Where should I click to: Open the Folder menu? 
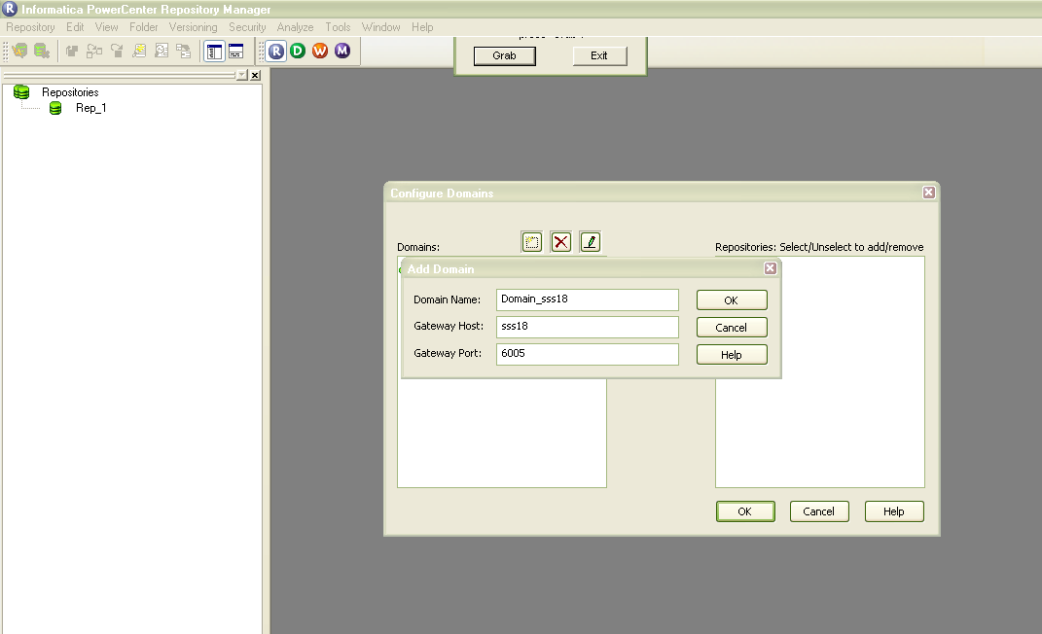pyautogui.click(x=144, y=27)
